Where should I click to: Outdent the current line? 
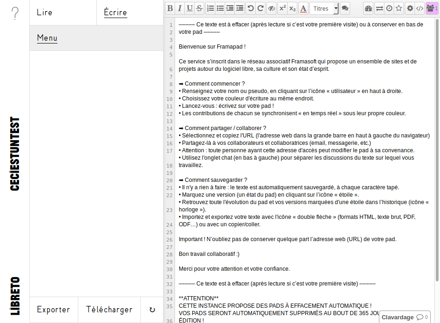click(x=239, y=8)
